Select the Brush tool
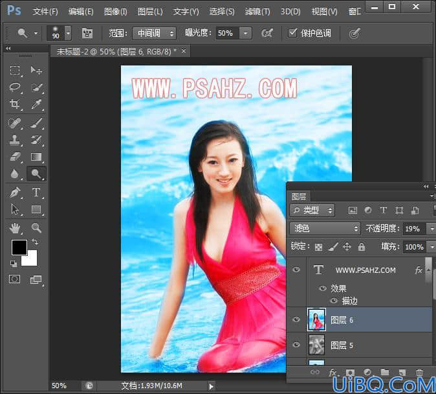 click(x=36, y=123)
